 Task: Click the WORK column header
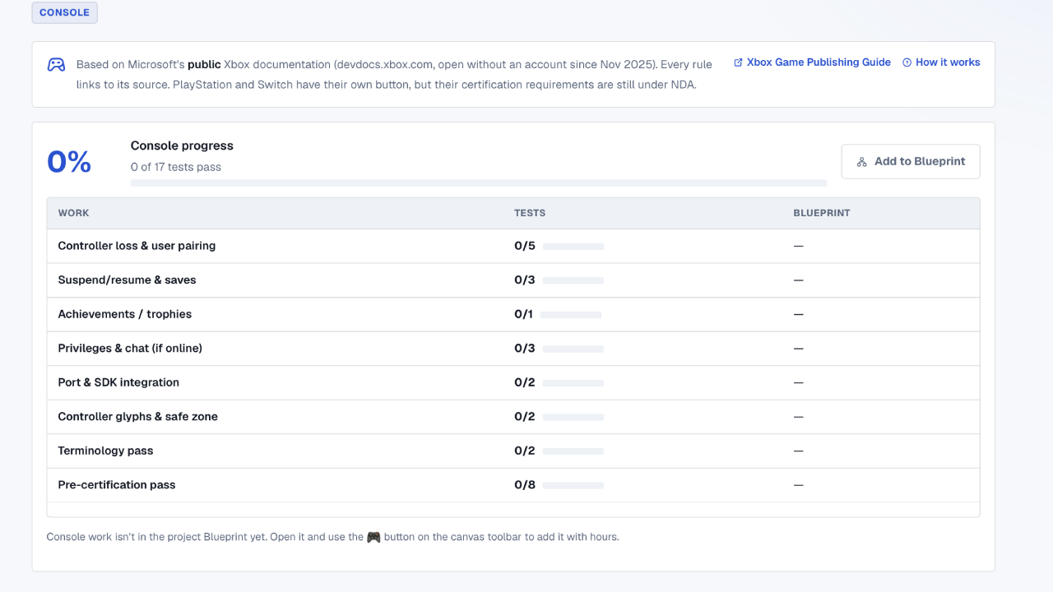[73, 213]
